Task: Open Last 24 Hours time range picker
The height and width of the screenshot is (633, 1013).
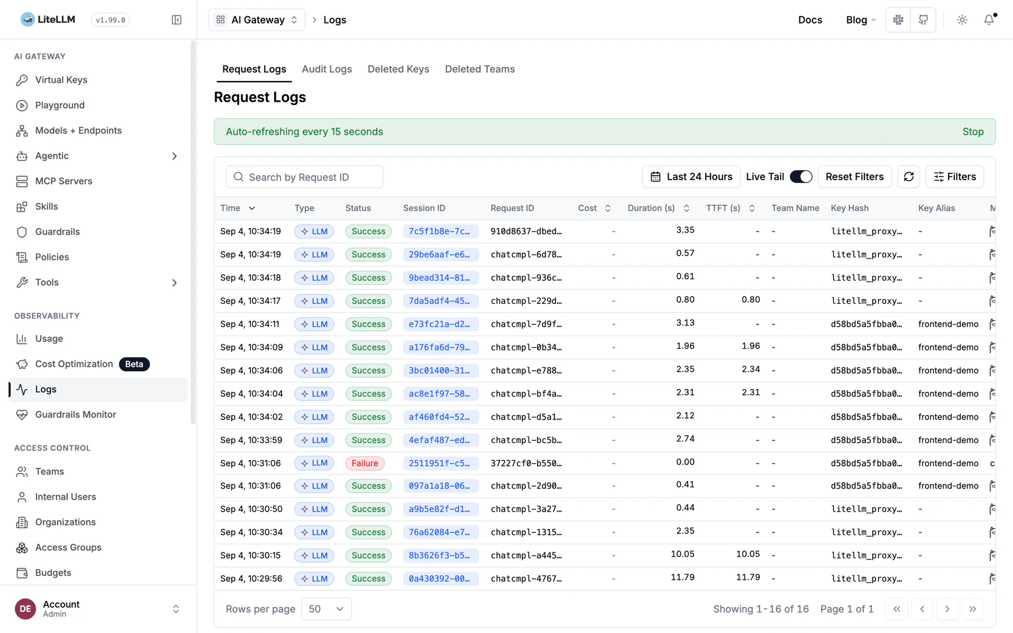Action: 691,177
